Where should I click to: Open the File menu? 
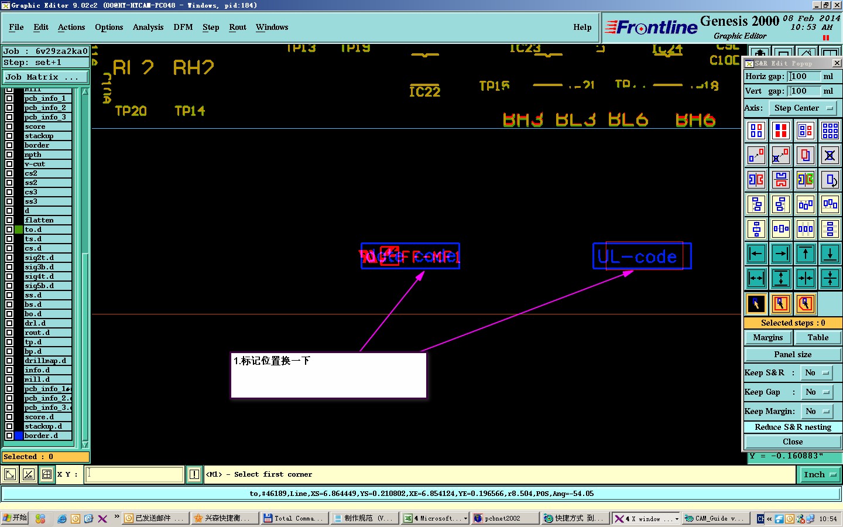point(16,27)
